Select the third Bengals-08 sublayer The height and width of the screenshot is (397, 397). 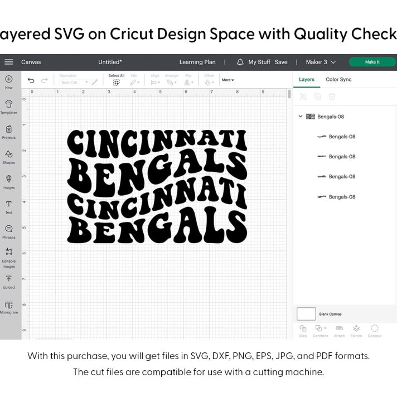pyautogui.click(x=345, y=177)
